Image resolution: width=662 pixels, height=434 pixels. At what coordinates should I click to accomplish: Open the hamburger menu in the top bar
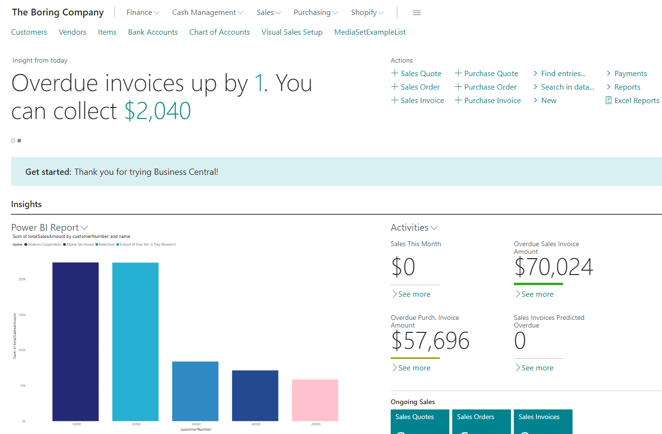[x=417, y=13]
